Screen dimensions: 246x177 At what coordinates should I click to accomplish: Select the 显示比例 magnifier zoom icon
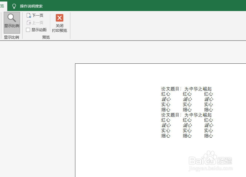(12, 18)
